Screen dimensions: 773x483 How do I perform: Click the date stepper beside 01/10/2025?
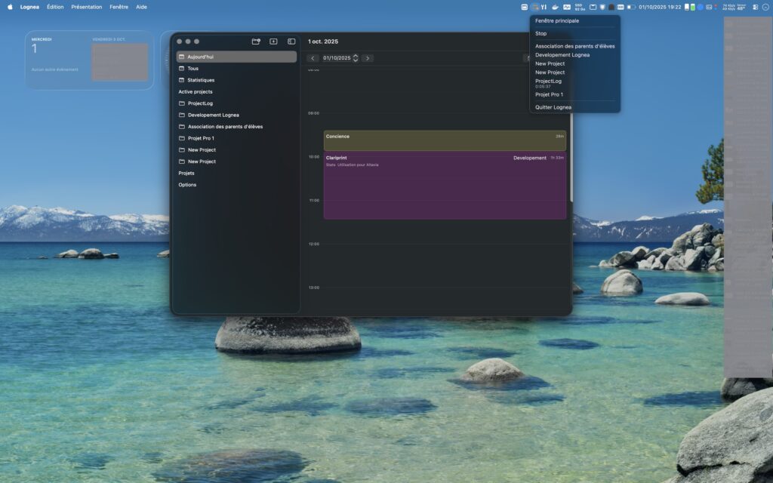[x=356, y=58]
